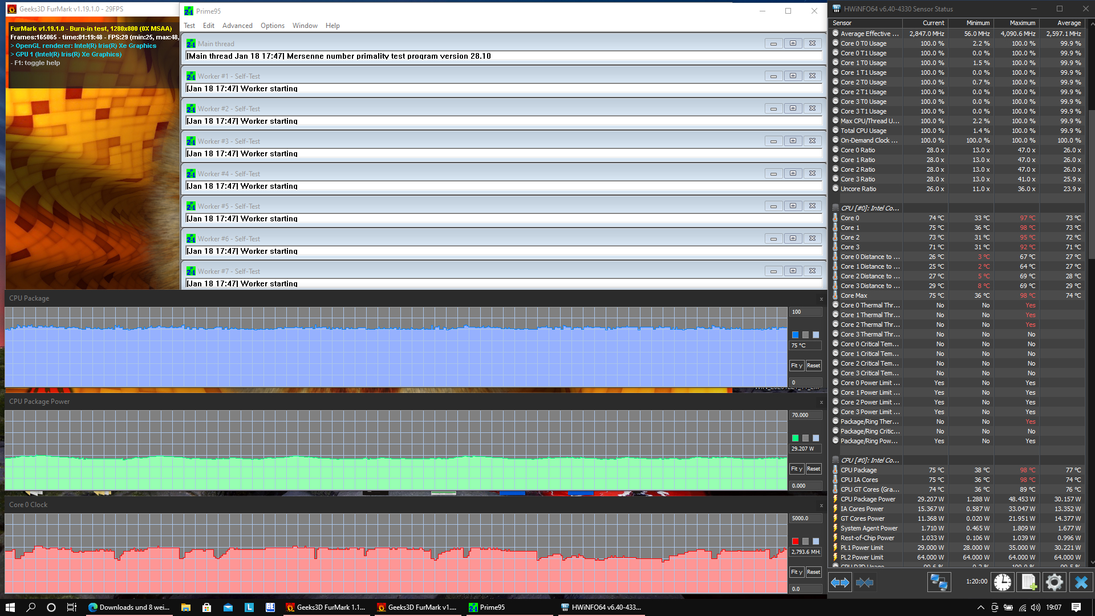
Task: Edit max value 5000.0 in Core 0 Clock
Action: point(805,518)
